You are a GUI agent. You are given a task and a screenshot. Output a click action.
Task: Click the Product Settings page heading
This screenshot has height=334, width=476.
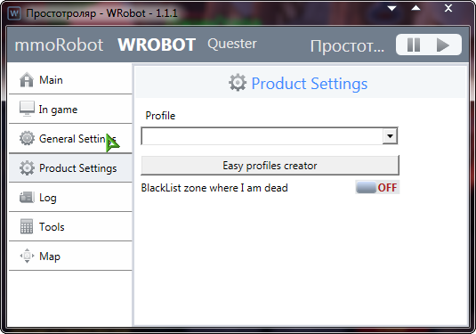click(310, 84)
